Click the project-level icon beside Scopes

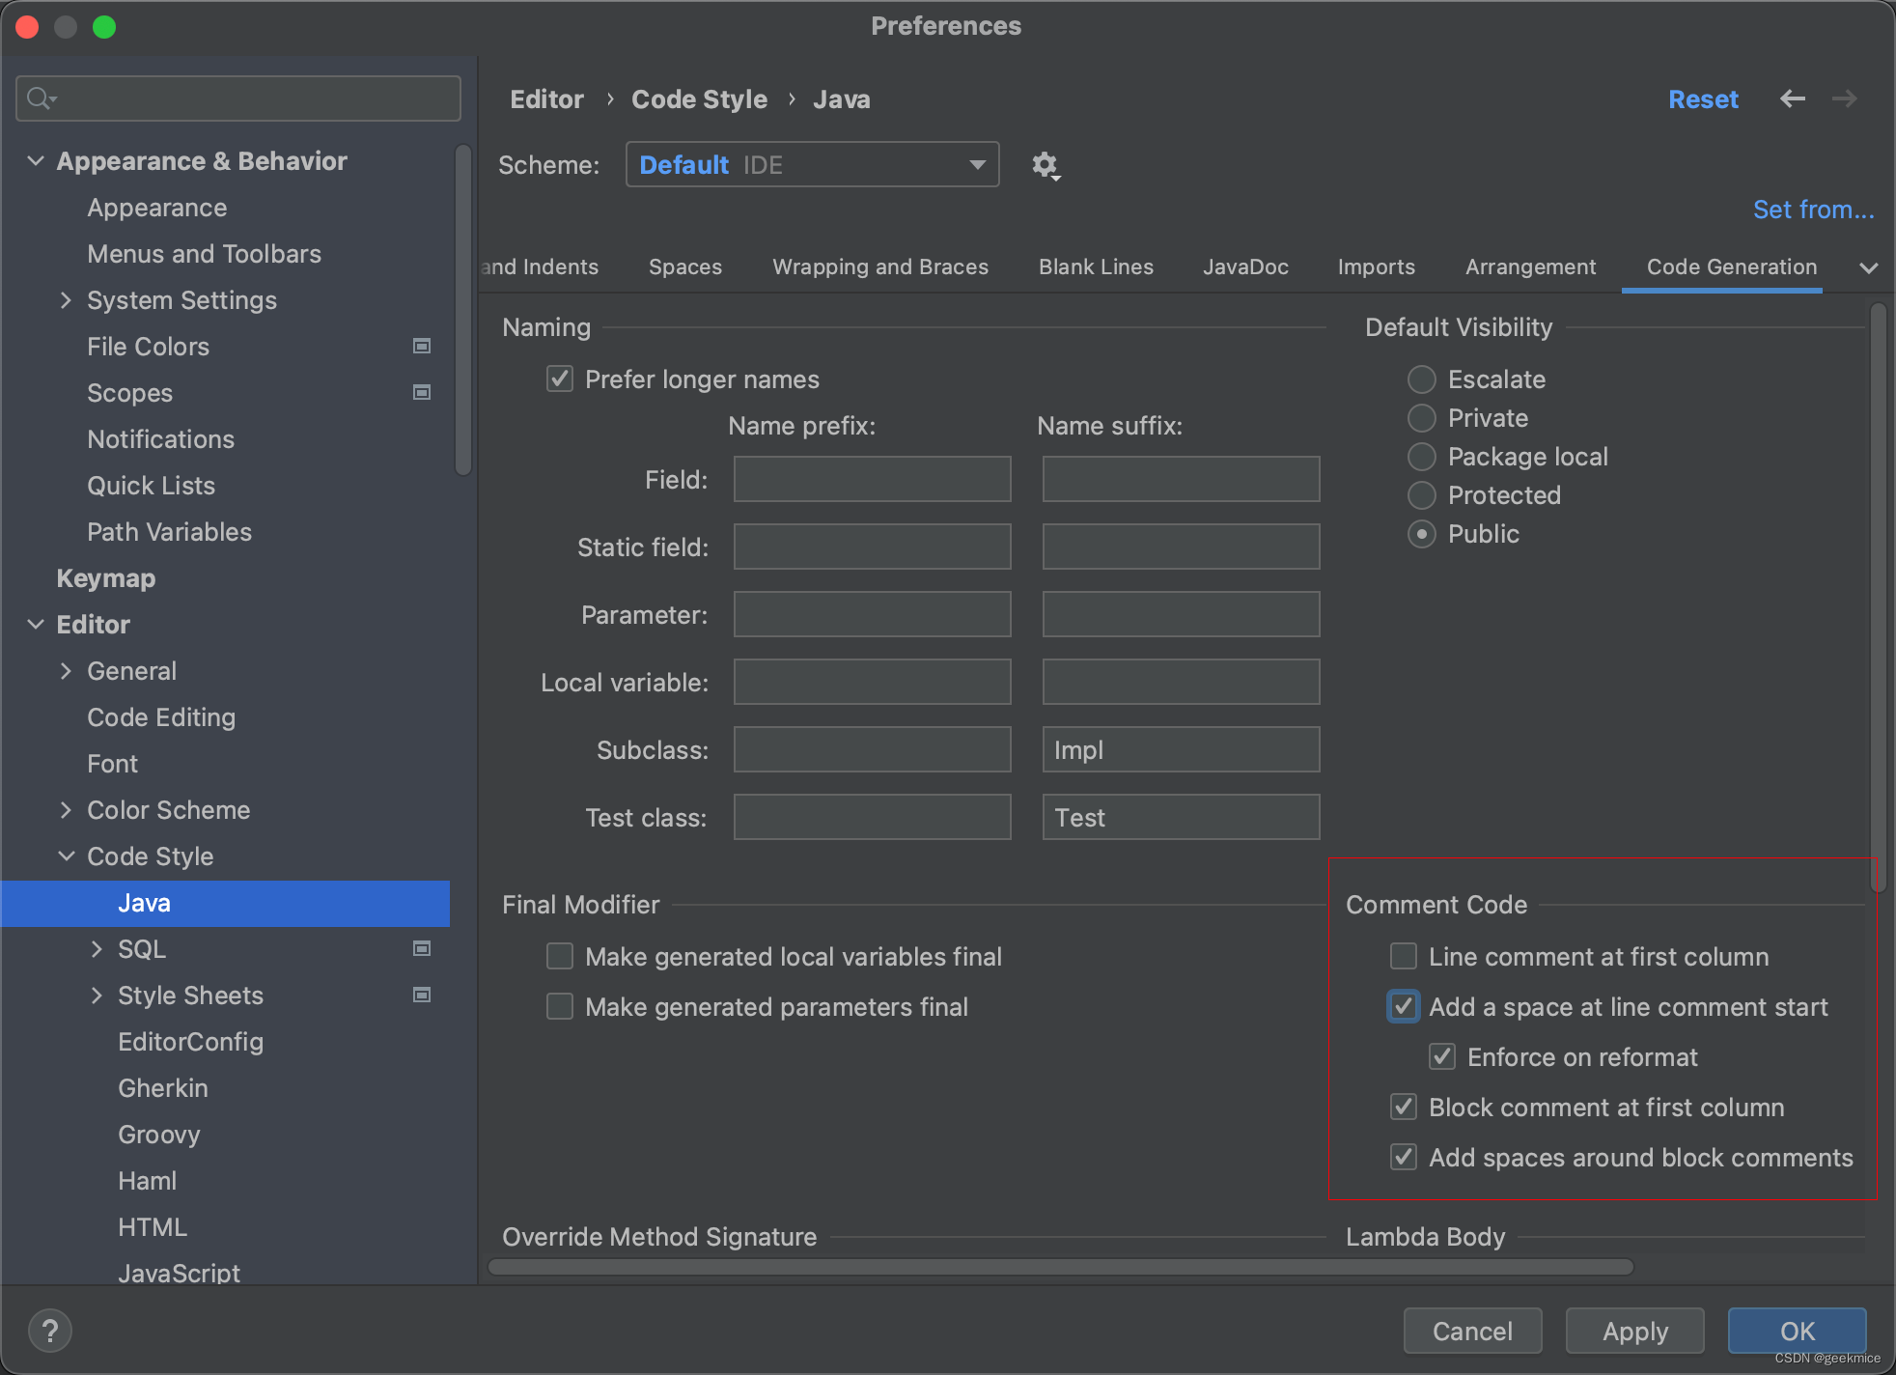[x=422, y=392]
